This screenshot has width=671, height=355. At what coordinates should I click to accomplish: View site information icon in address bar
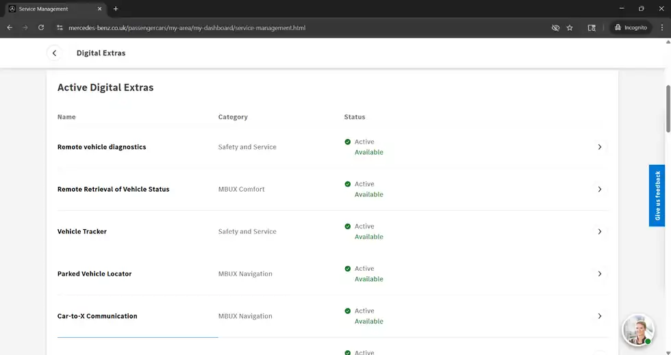click(60, 28)
